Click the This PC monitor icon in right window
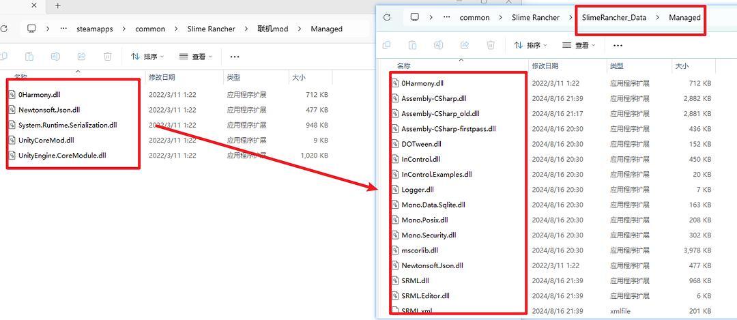 [415, 17]
